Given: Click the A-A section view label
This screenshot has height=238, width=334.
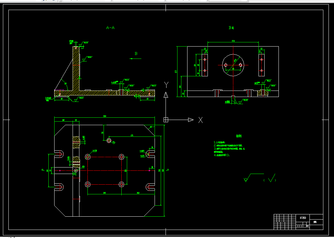Looking at the screenshot, I should point(110,28).
